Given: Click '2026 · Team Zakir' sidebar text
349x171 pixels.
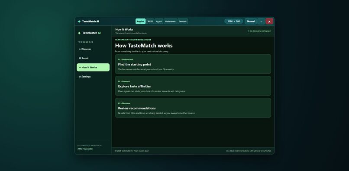Looking at the screenshot, I should tap(85, 149).
